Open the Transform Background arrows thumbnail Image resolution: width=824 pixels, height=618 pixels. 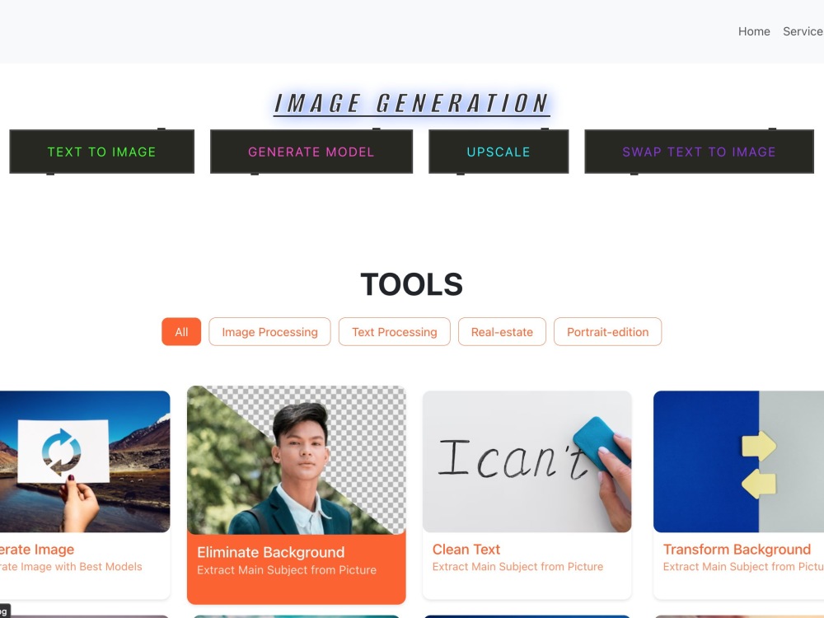[738, 461]
